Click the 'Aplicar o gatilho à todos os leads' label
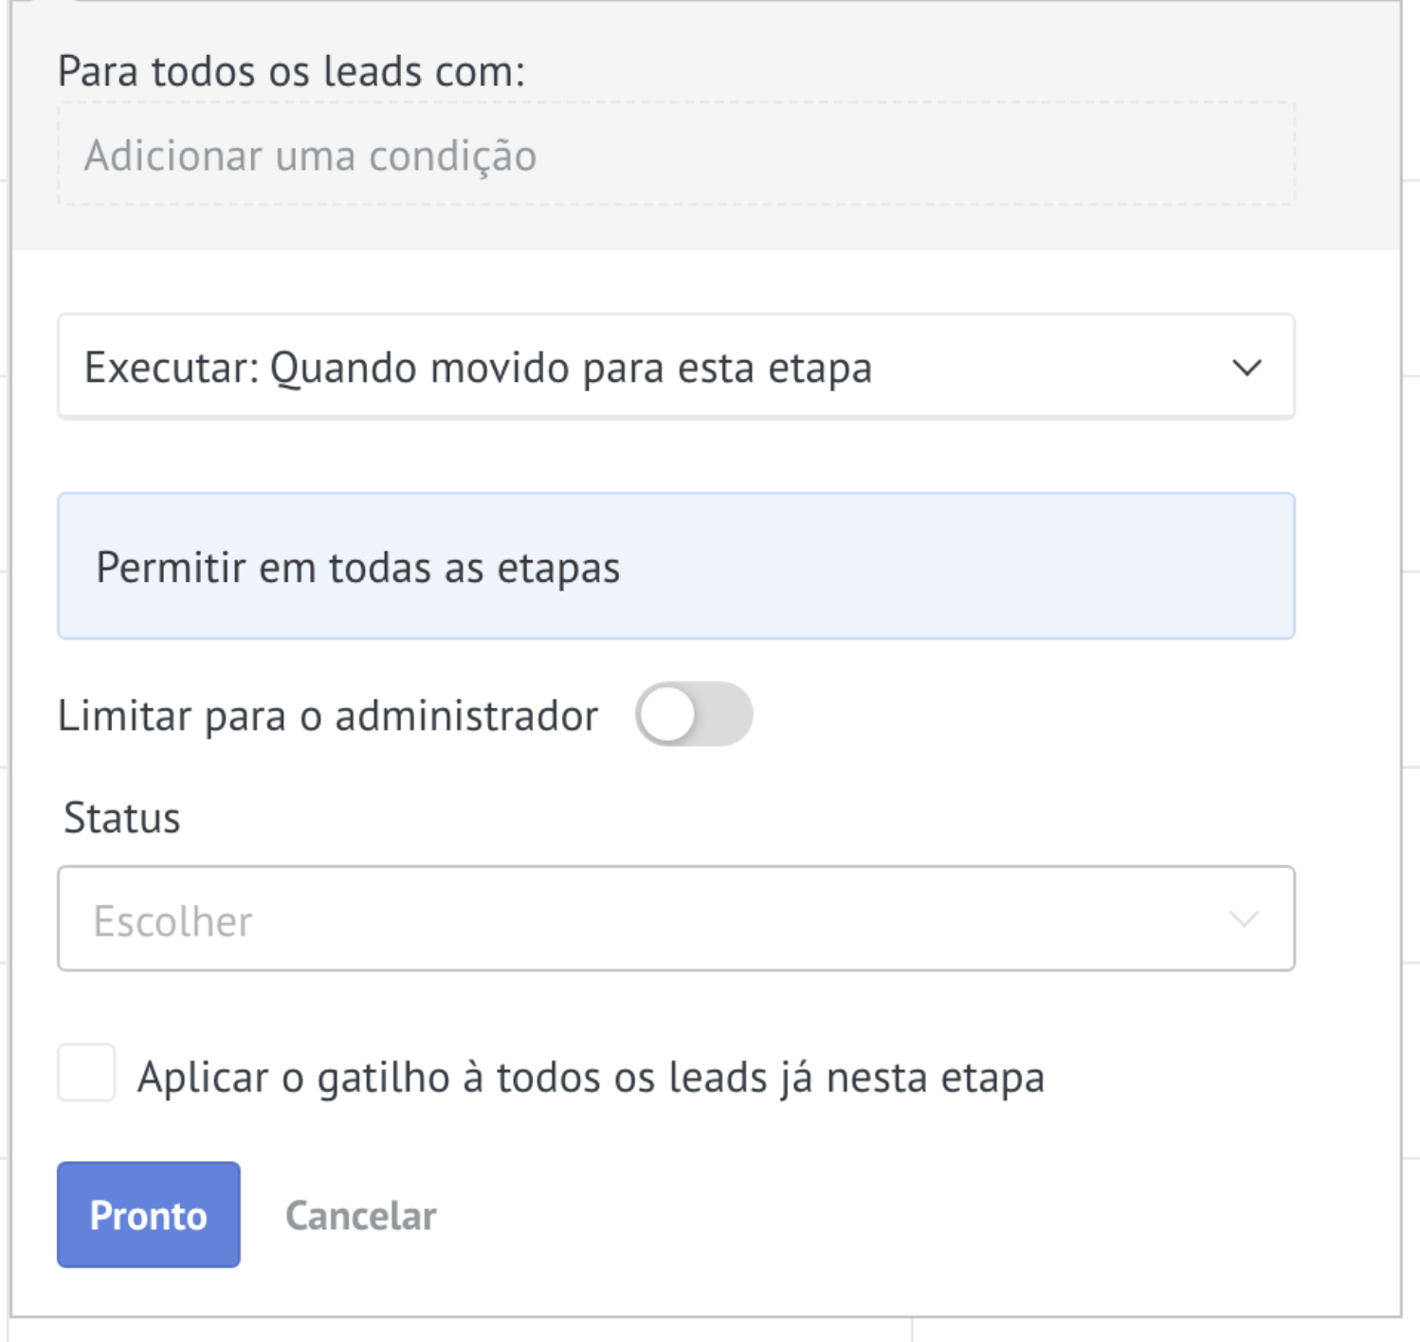1420x1342 pixels. coord(591,1078)
